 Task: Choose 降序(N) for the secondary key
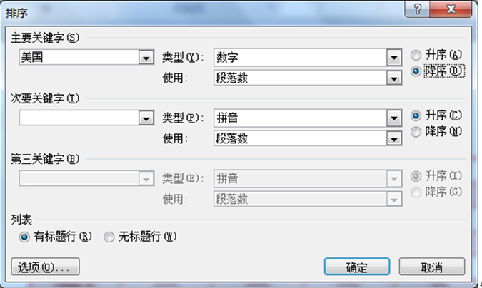coord(416,131)
